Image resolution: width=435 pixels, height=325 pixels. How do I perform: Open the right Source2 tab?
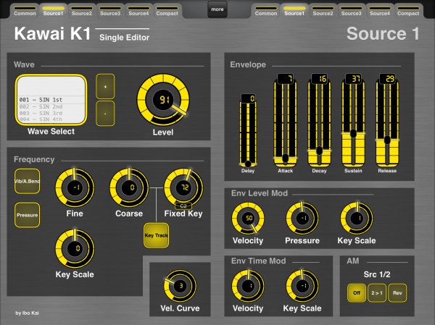(x=323, y=11)
